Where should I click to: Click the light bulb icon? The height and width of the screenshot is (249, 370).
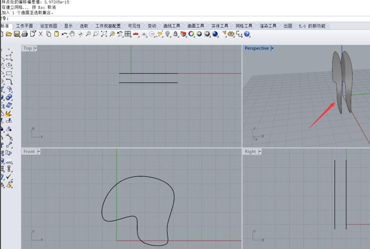(168, 34)
